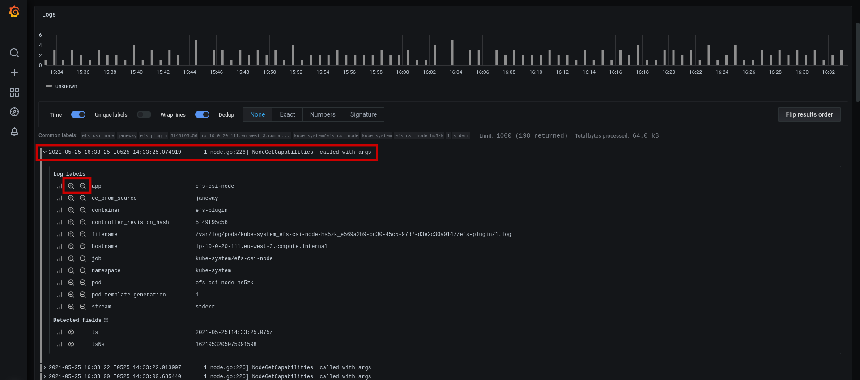Show statistics for the ts field
This screenshot has height=380, width=860.
pos(60,332)
